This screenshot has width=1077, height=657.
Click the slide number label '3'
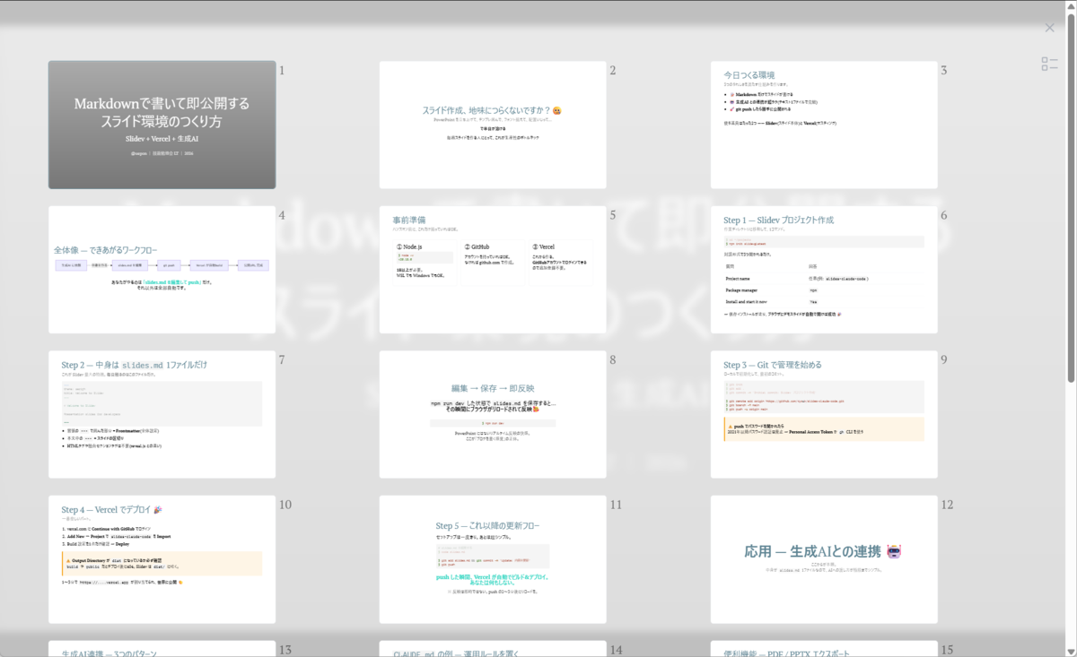tap(944, 70)
